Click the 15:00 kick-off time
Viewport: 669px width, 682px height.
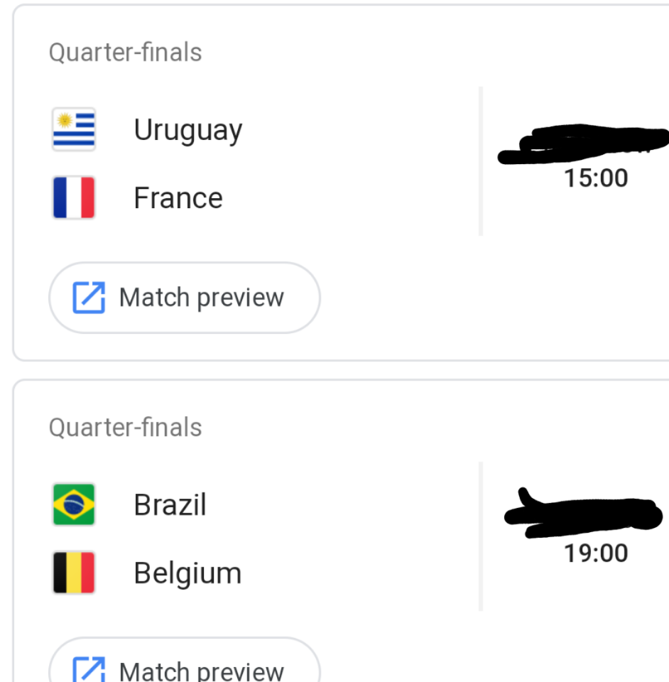click(x=596, y=178)
